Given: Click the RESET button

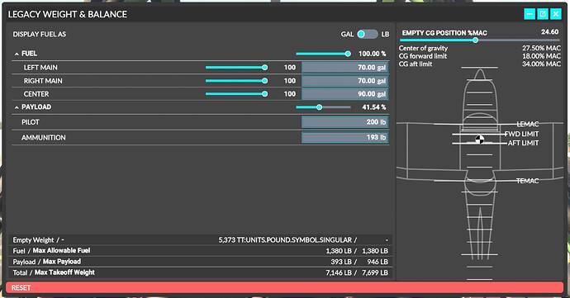Looking at the screenshot, I should click(285, 287).
